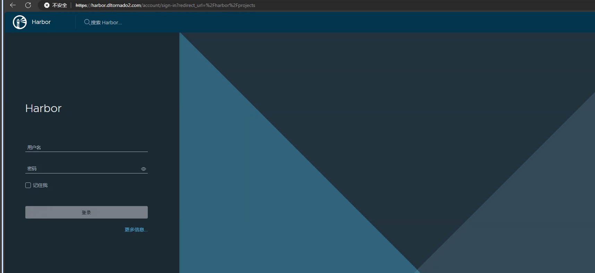Screen dimensions: 595x273
Task: Click the search magnifier icon
Action: coord(87,22)
